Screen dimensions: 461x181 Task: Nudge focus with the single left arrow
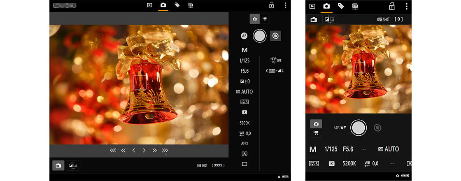(134, 151)
